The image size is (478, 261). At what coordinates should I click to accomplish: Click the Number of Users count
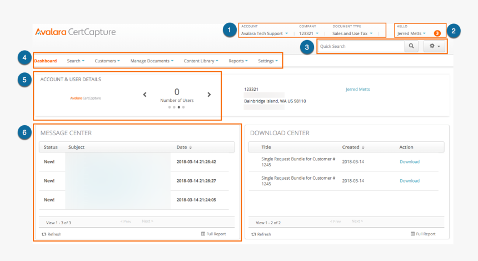[177, 92]
